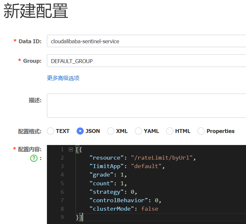The width and height of the screenshot is (246, 224).
Task: Select the JSON format radio button
Action: [x=80, y=131]
